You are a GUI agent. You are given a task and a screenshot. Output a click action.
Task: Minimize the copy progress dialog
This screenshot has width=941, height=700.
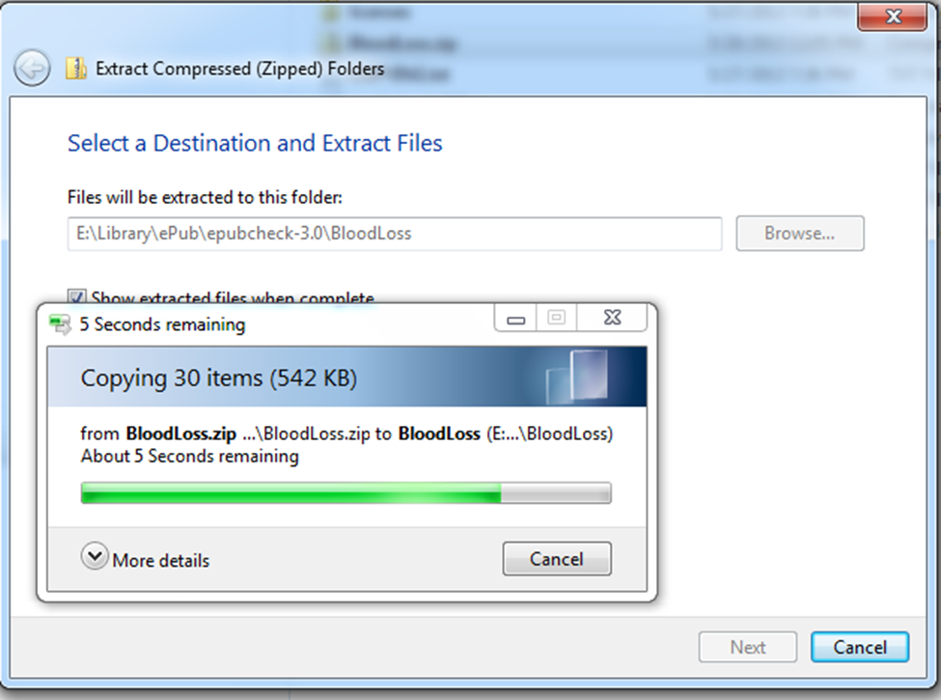[x=515, y=318]
